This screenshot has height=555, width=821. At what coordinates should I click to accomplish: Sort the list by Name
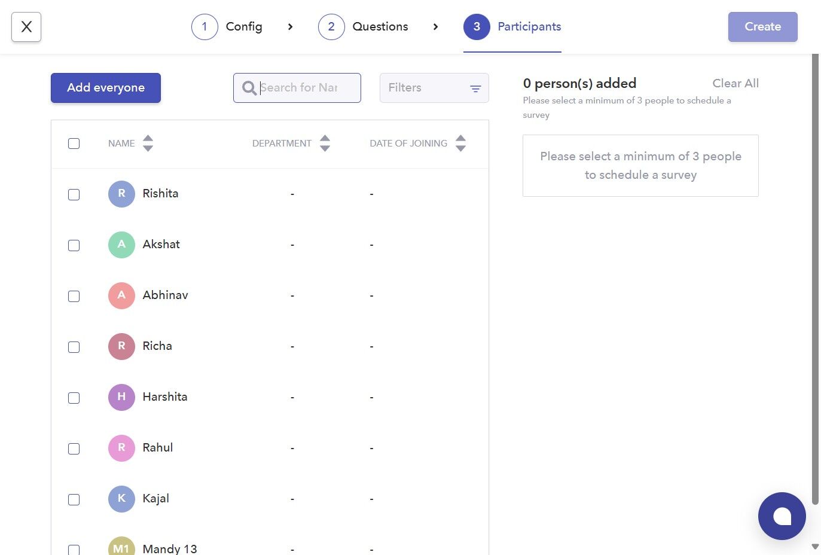click(x=148, y=144)
